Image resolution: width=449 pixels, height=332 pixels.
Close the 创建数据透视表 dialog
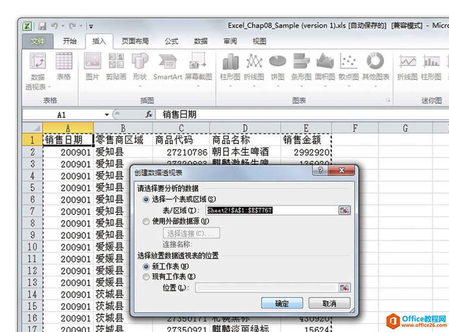click(342, 170)
